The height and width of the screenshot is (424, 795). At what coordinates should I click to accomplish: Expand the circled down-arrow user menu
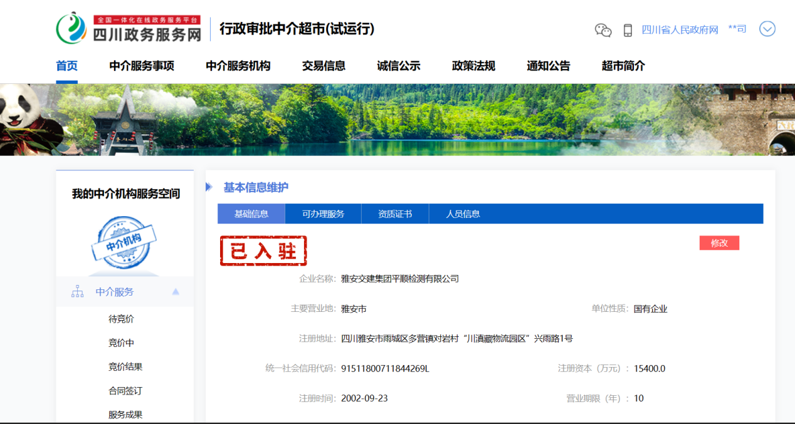pos(767,29)
